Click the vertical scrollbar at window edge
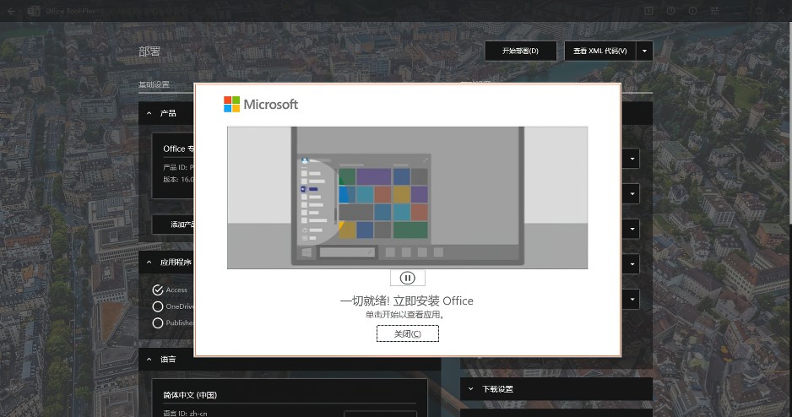The width and height of the screenshot is (792, 417). click(x=790, y=124)
